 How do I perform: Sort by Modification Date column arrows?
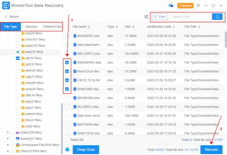point(174,27)
